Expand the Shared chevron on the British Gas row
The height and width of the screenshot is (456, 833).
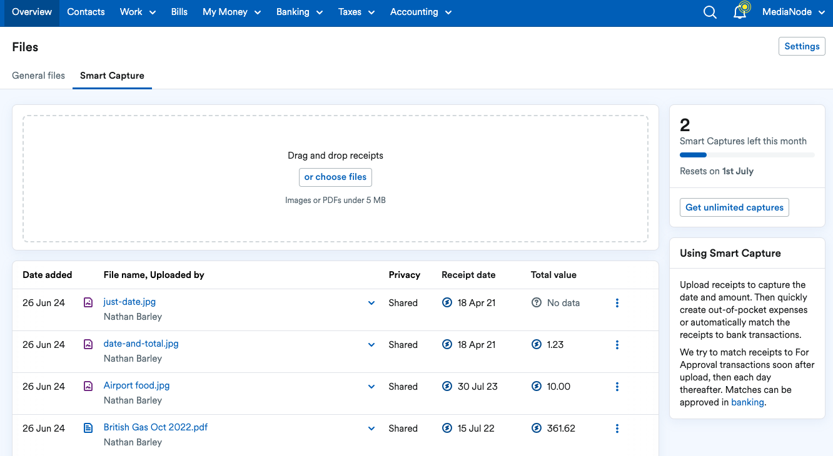[x=371, y=428]
